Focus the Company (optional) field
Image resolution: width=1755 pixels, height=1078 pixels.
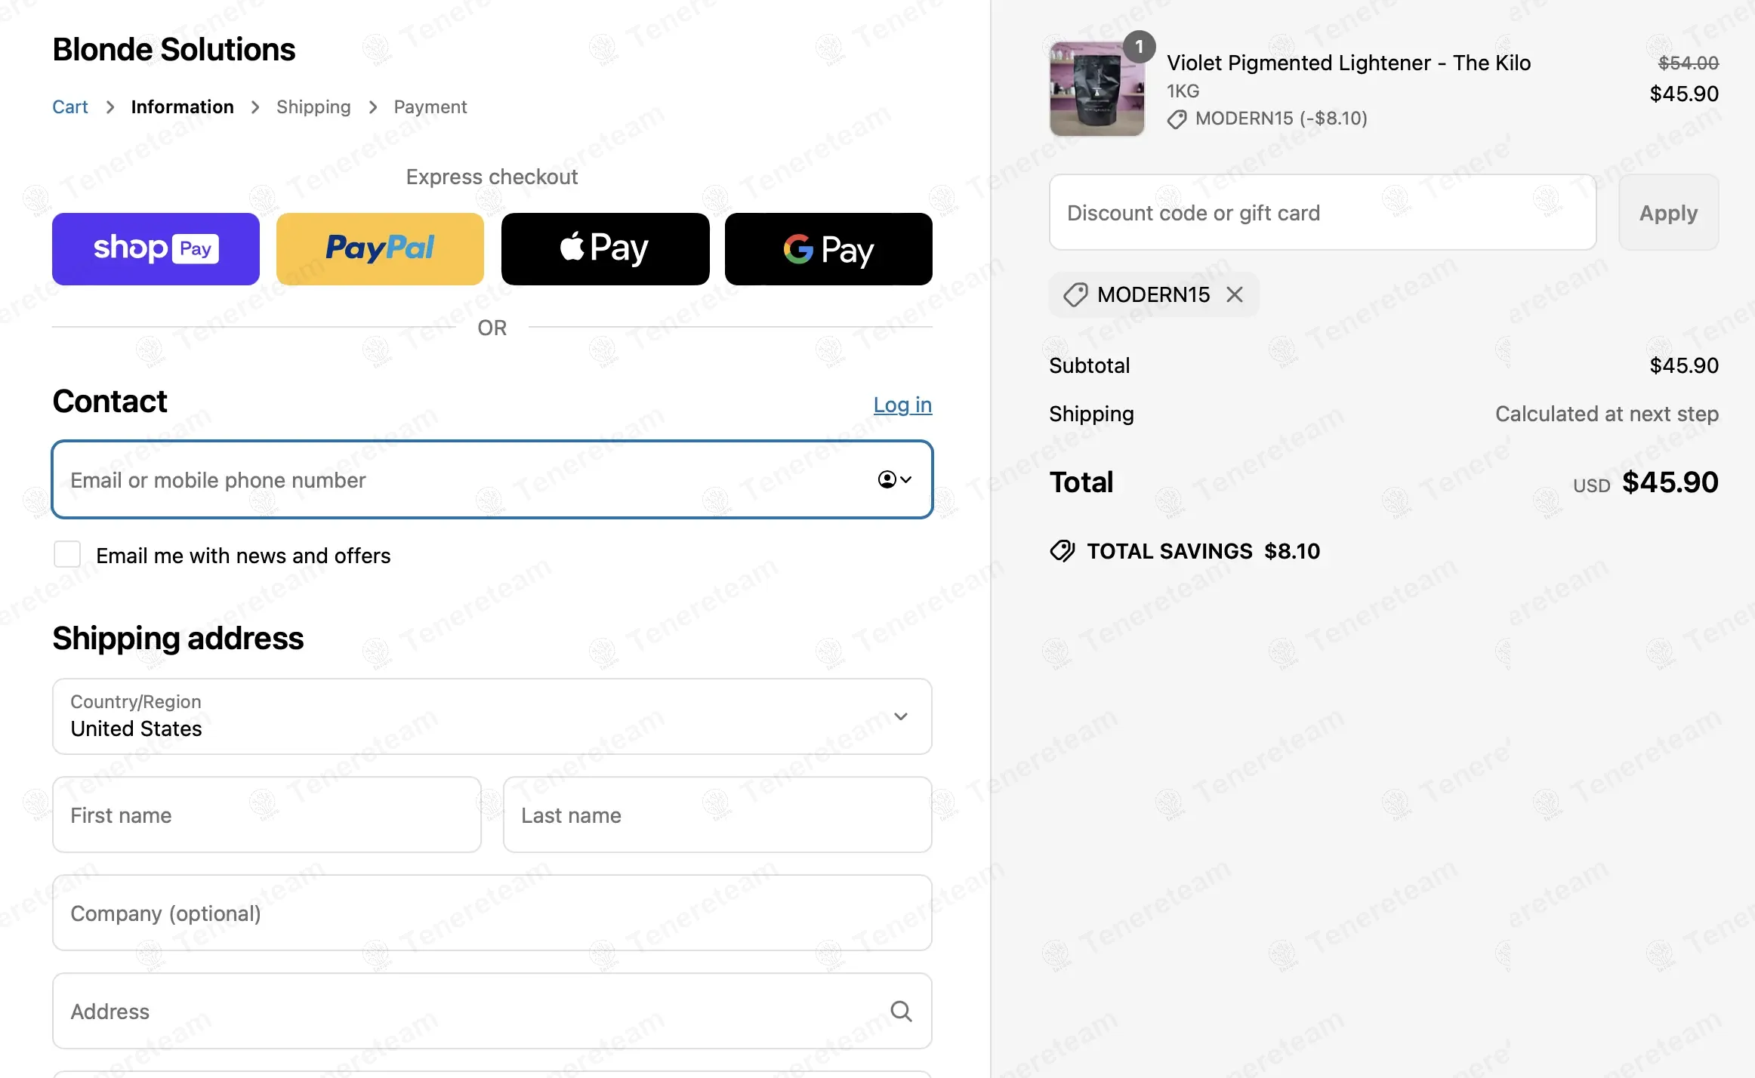coord(492,913)
